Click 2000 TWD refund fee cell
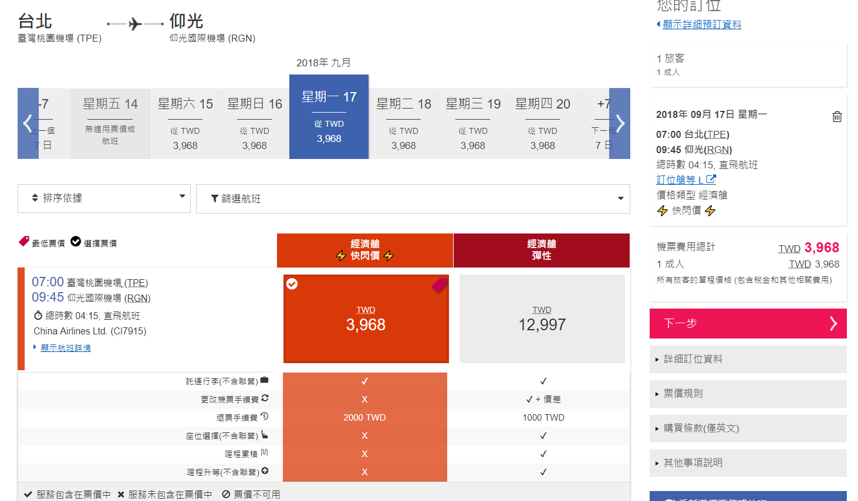 (x=364, y=417)
